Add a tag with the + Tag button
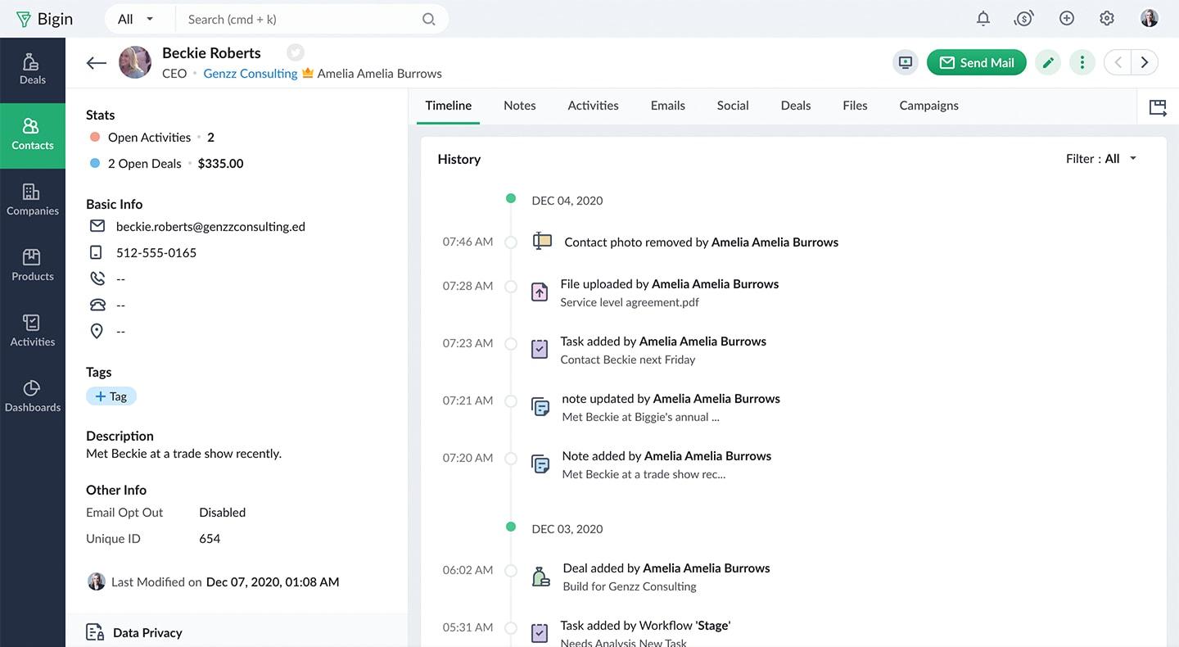 pyautogui.click(x=111, y=396)
